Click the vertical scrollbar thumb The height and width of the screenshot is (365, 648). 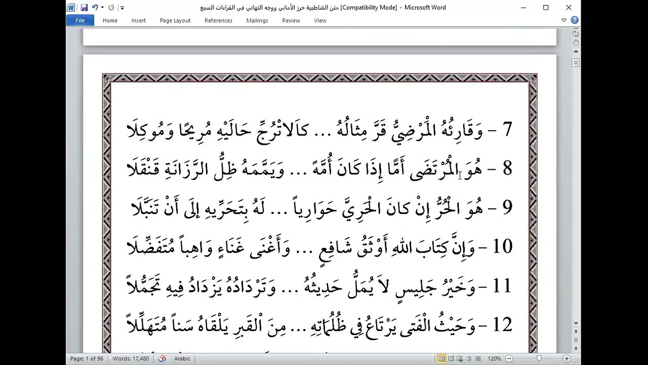576,62
